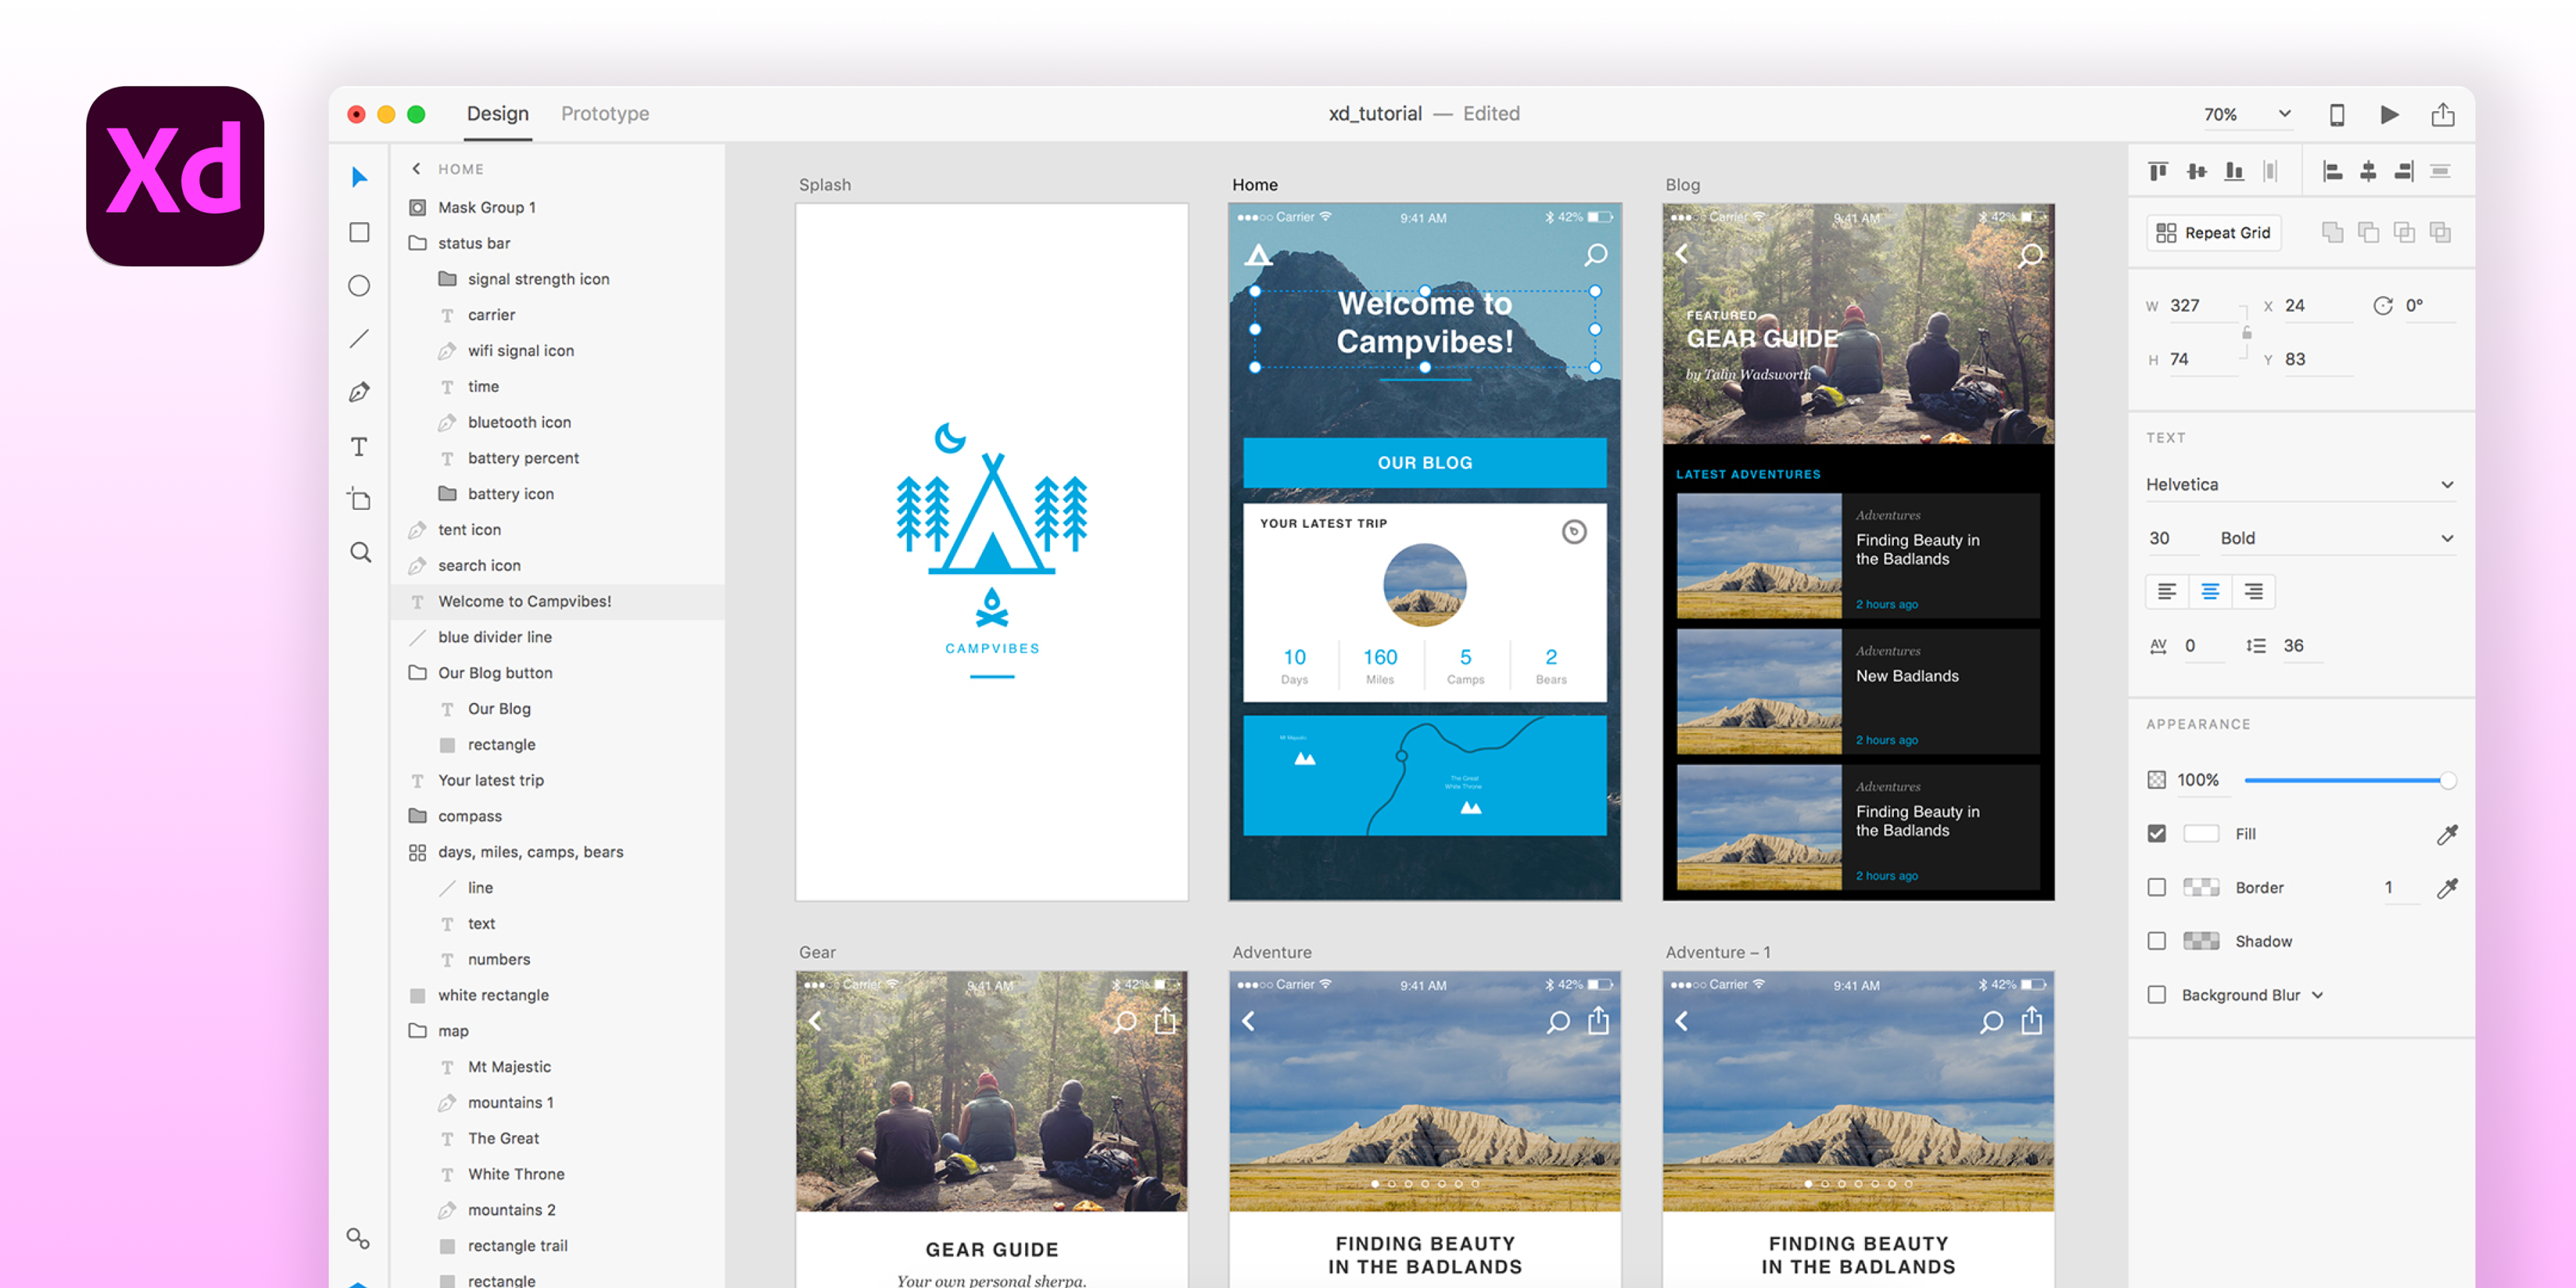Click the Intersect boolean operation icon
This screenshot has width=2576, height=1288.
pos(2405,233)
